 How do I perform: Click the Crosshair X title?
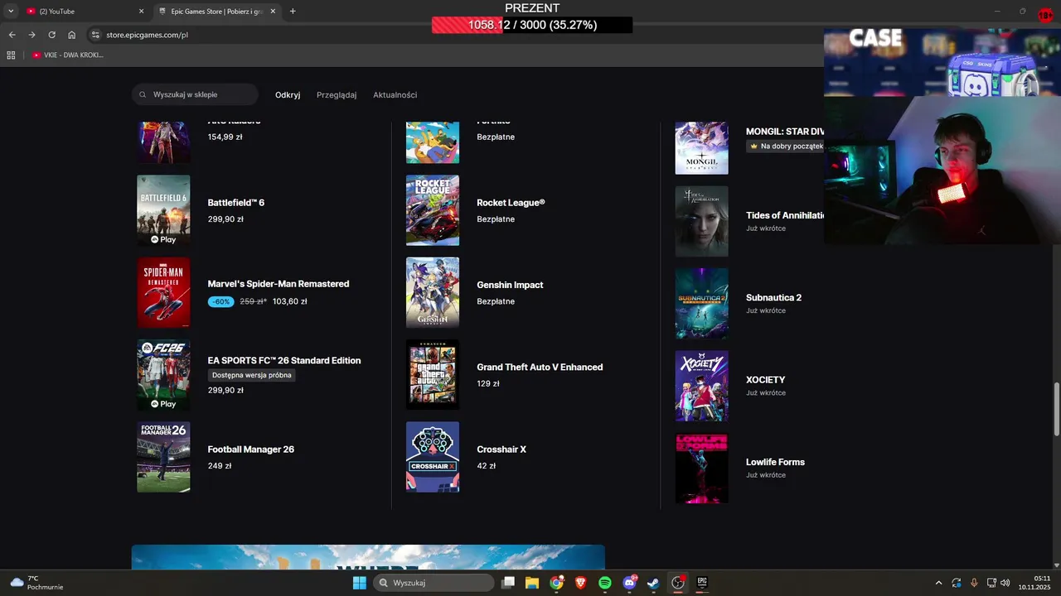501,449
